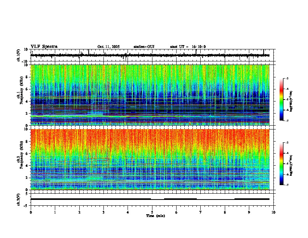This screenshot has height=238, width=308.
Task: Click the "-5" tick on ch.3(V) axis
Action: click(26, 206)
